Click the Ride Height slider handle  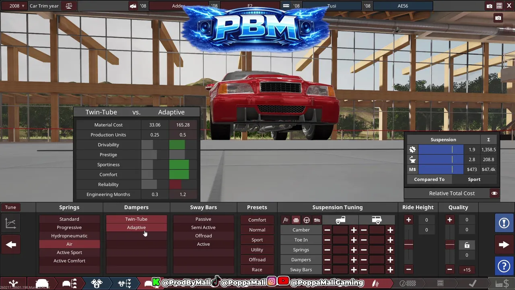(x=408, y=244)
